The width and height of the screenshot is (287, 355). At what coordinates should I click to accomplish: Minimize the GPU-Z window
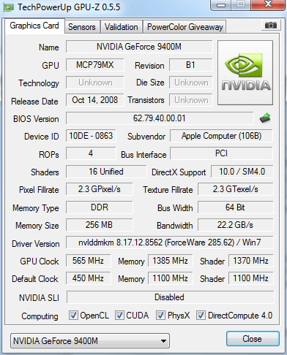pyautogui.click(x=221, y=5)
